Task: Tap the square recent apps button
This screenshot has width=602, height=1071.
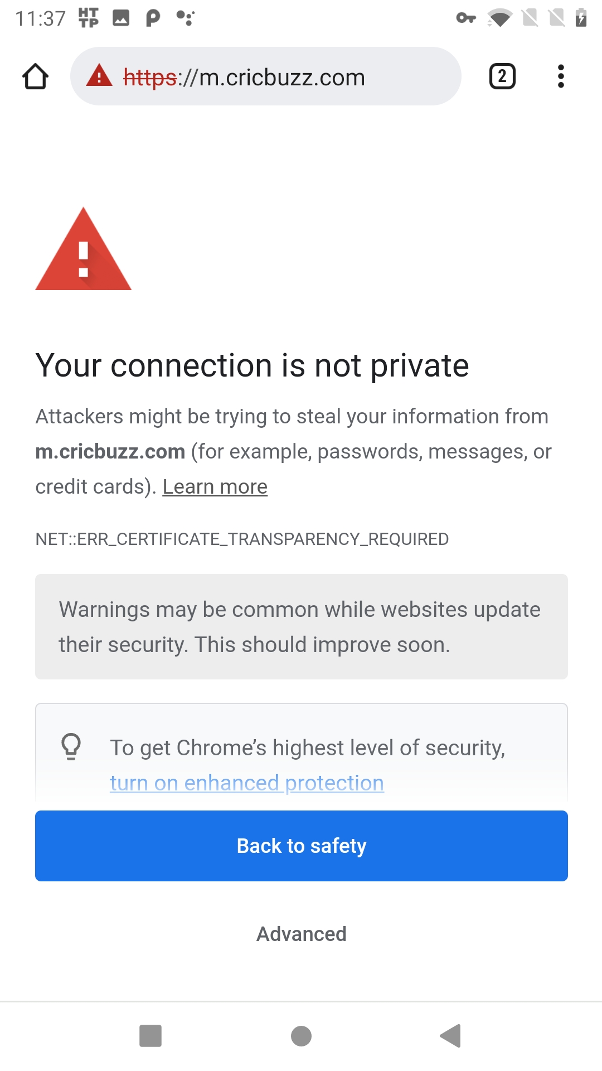Action: (x=149, y=1036)
